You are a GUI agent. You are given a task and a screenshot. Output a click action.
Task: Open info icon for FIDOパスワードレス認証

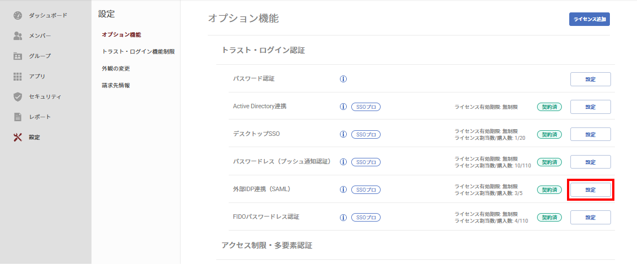[343, 217]
